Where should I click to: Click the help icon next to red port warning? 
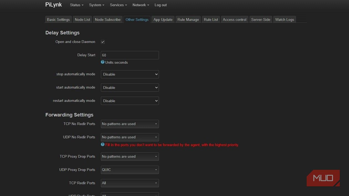(x=103, y=145)
